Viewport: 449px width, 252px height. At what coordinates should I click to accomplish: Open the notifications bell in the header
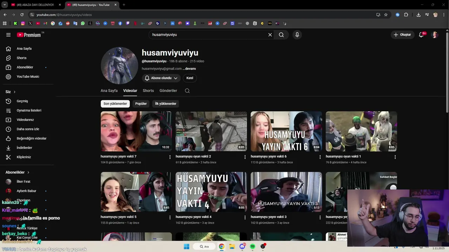[x=422, y=35]
